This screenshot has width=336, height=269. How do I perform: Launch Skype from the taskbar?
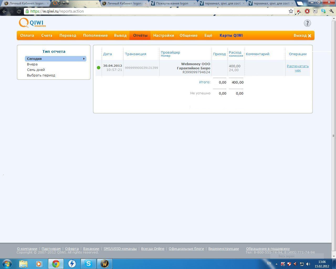coord(88,263)
